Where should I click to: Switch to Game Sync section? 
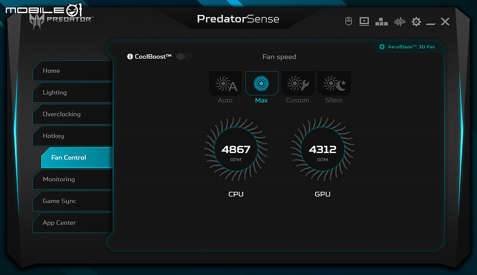(x=73, y=201)
